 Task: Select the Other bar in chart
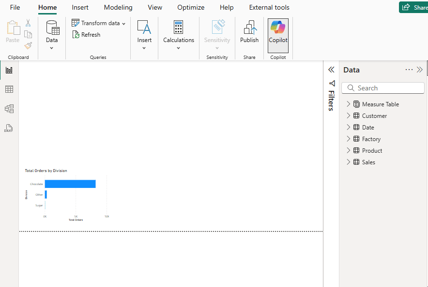point(46,194)
